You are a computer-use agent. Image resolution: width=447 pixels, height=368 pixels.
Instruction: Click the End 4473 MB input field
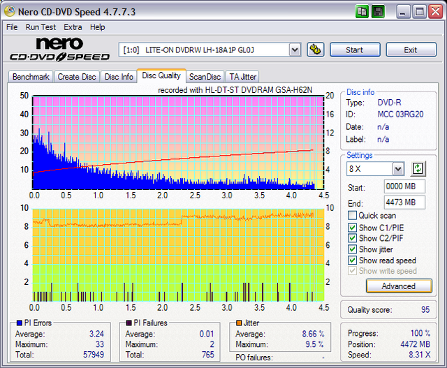click(x=404, y=203)
